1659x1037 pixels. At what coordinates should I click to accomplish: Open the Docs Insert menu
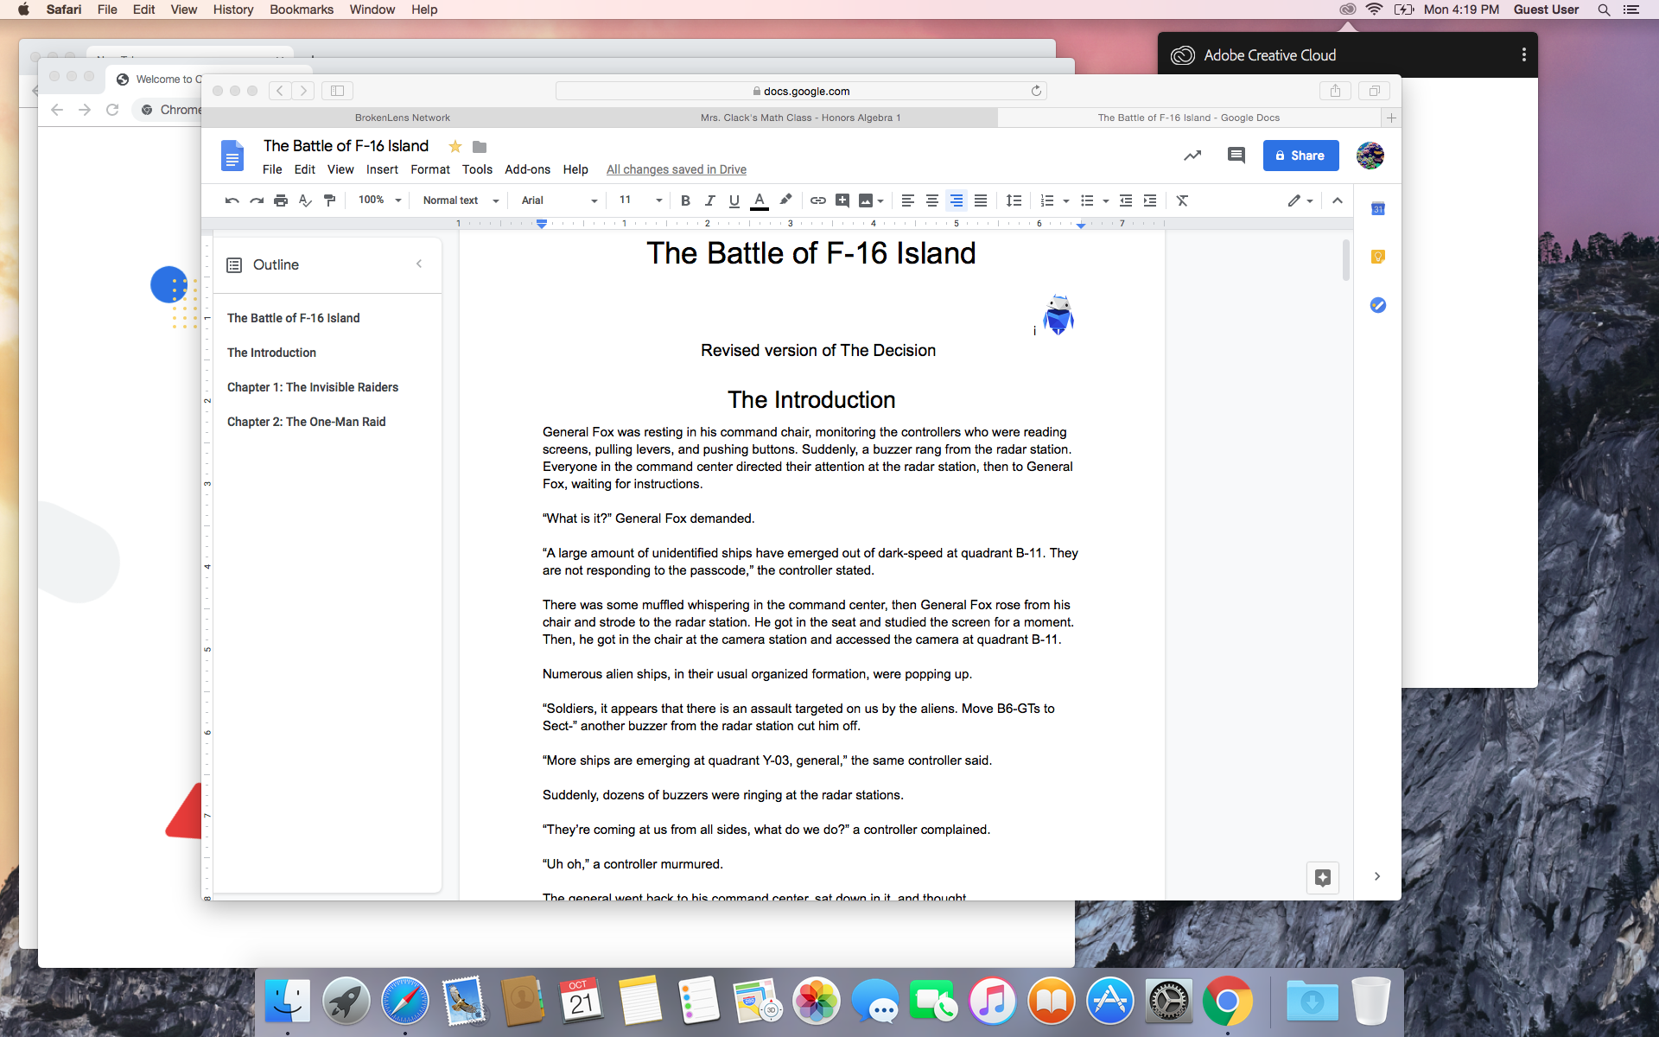382,169
